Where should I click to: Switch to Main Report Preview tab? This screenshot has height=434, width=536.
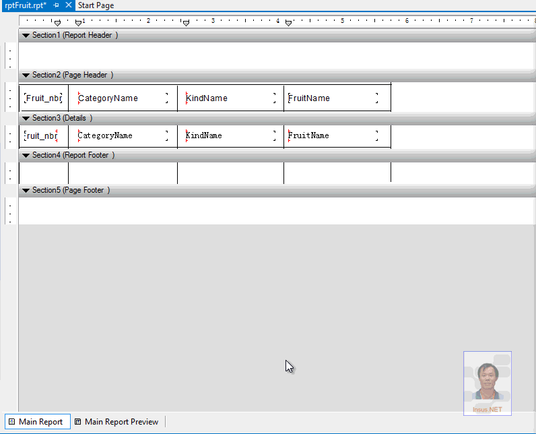[116, 422]
